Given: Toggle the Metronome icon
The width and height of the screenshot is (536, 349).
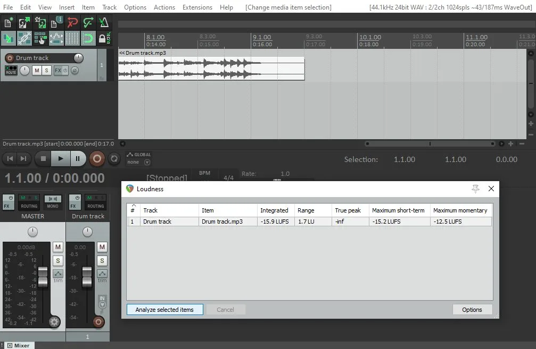Looking at the screenshot, I should [105, 23].
